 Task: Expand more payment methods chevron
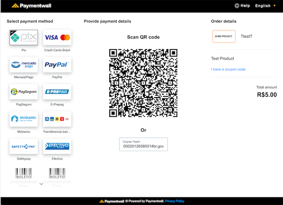pyautogui.click(x=41, y=184)
